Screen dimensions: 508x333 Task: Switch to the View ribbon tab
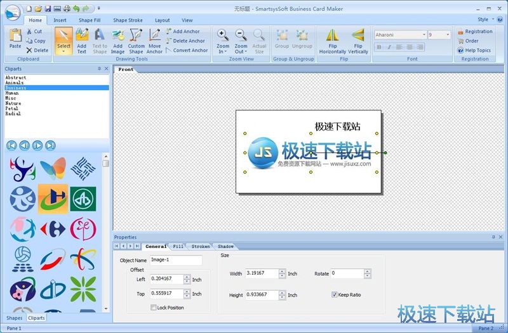point(187,20)
